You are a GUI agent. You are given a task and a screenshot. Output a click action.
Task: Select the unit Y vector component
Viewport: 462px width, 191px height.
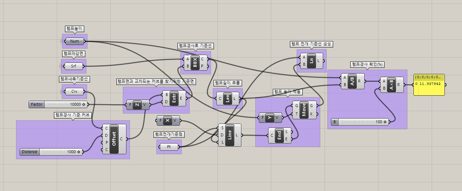(x=270, y=117)
